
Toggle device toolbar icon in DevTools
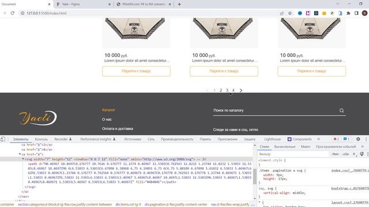[x=3, y=139]
